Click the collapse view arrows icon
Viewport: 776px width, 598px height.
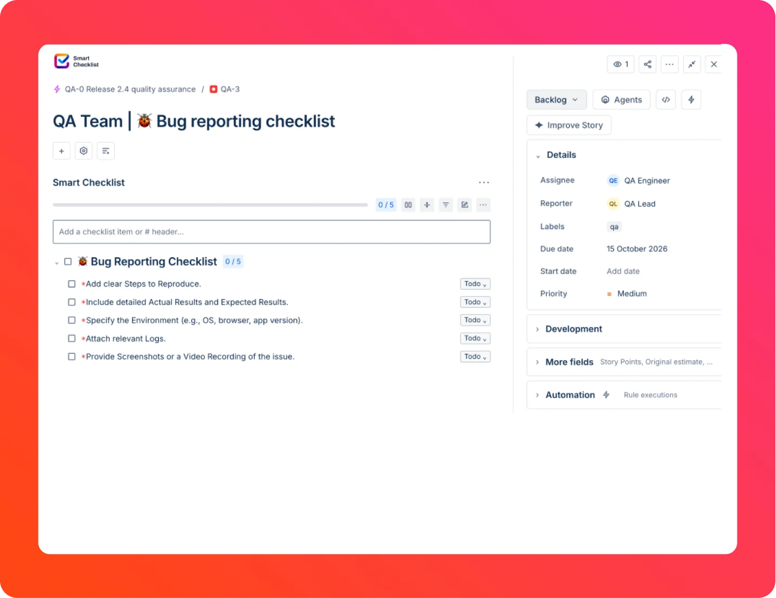click(692, 64)
